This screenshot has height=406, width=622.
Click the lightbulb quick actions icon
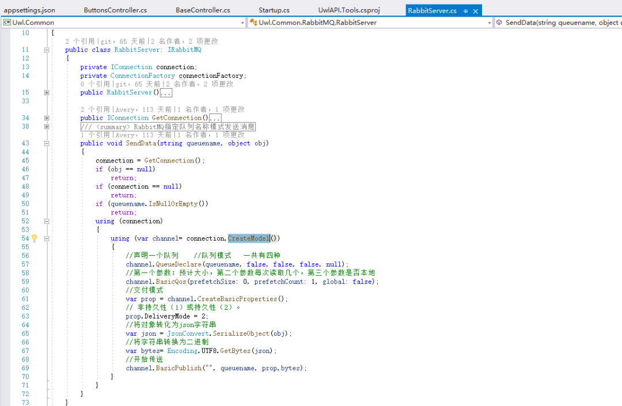(35, 238)
